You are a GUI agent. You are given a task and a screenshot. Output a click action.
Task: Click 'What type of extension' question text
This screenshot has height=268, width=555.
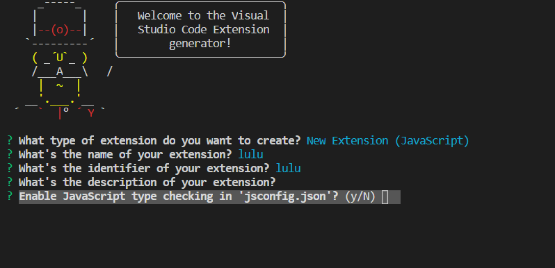coord(160,141)
